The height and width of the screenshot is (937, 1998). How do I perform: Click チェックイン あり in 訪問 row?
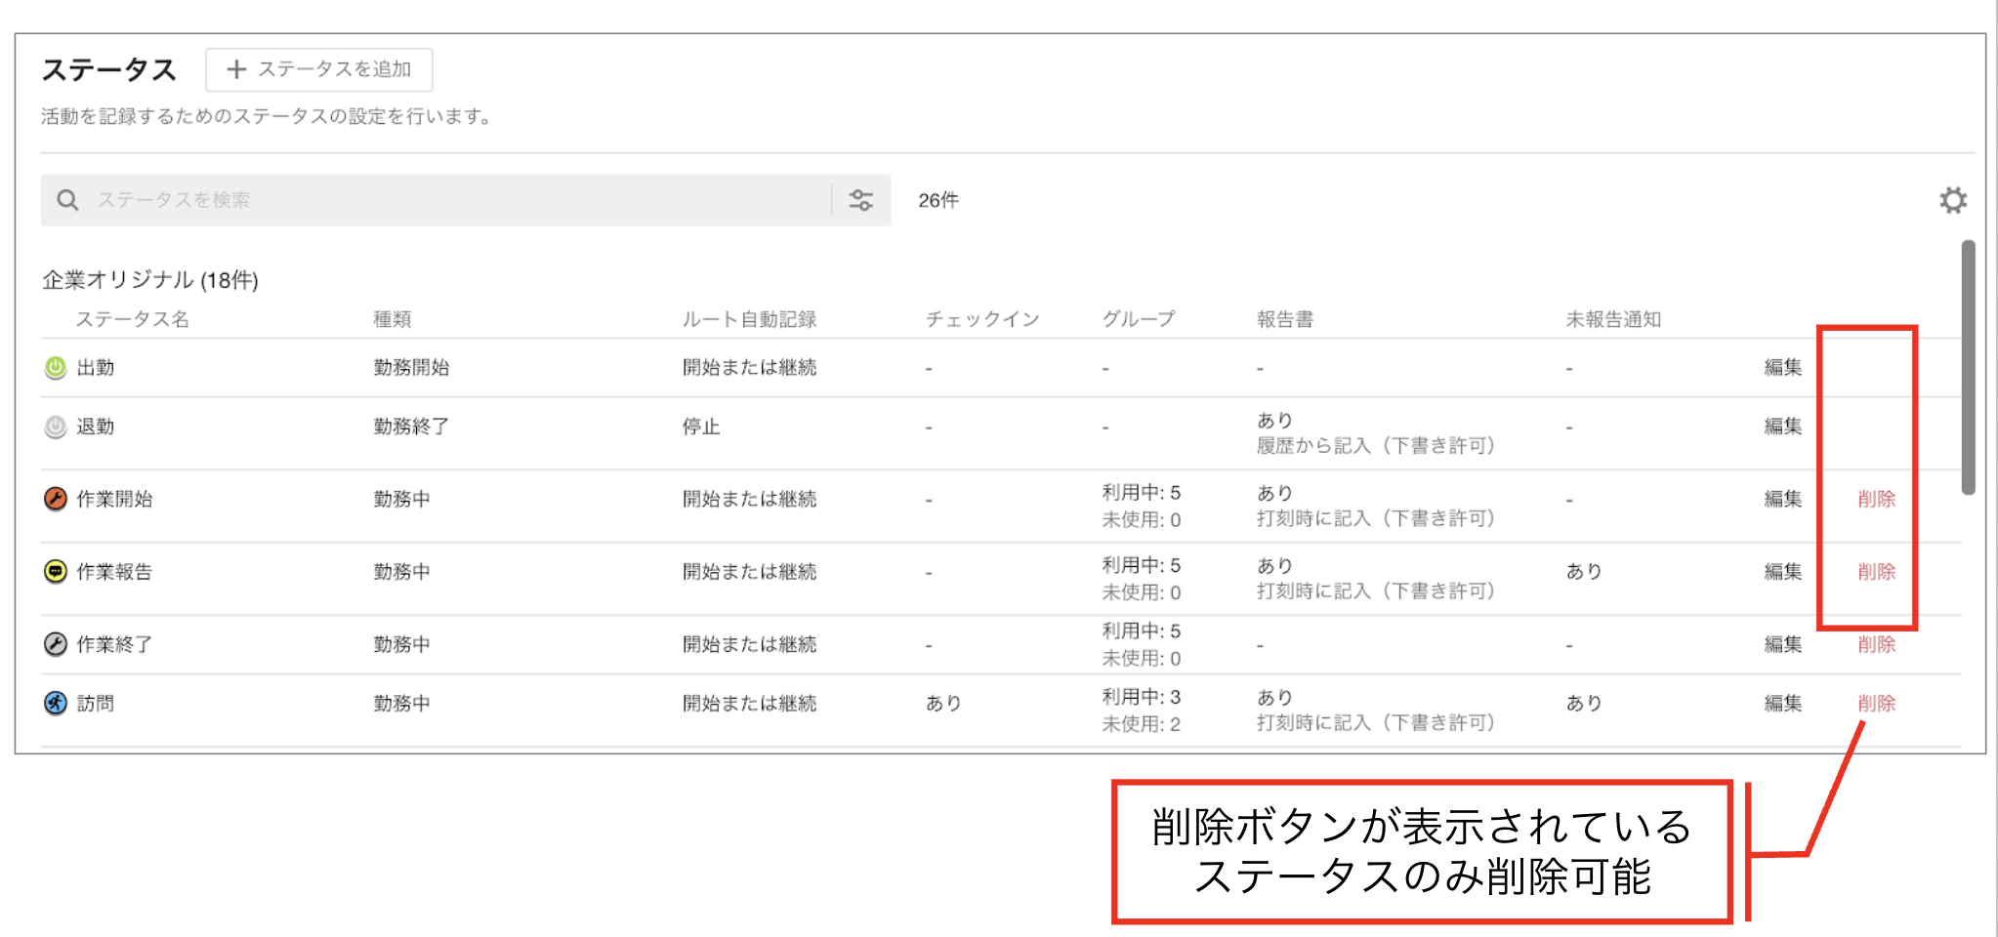point(943,703)
